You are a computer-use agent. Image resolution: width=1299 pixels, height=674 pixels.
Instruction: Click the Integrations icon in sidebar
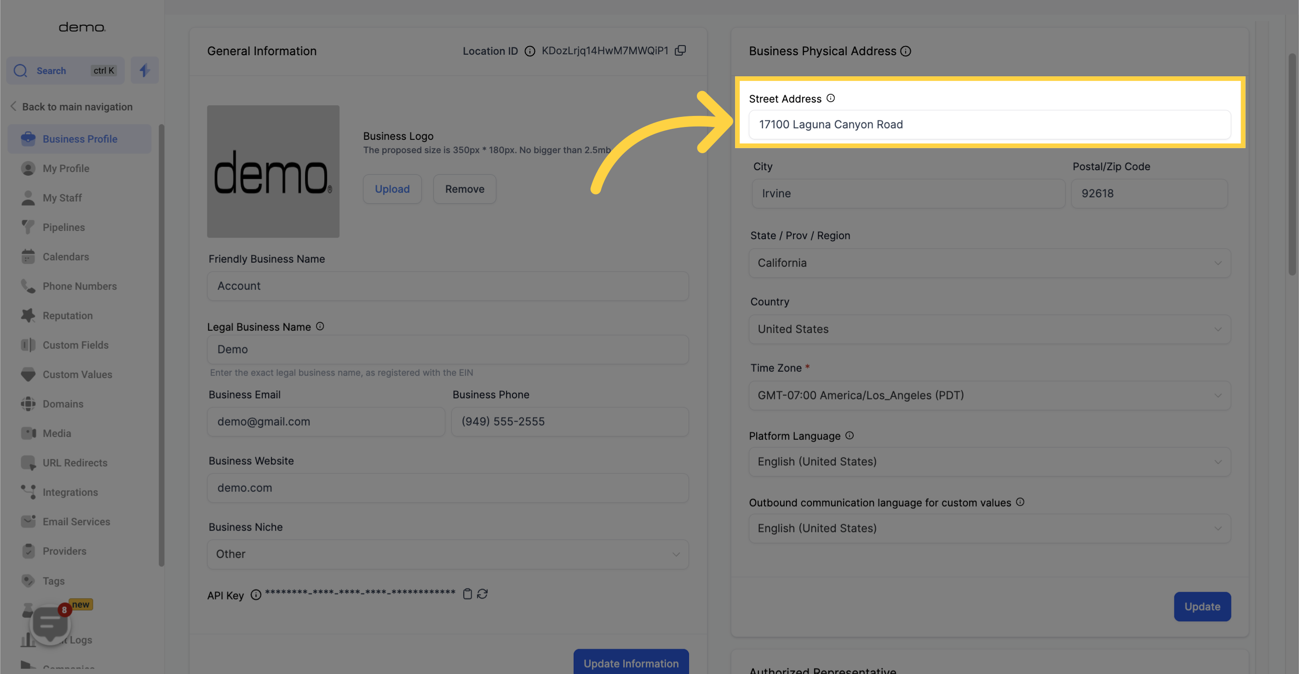click(x=28, y=492)
